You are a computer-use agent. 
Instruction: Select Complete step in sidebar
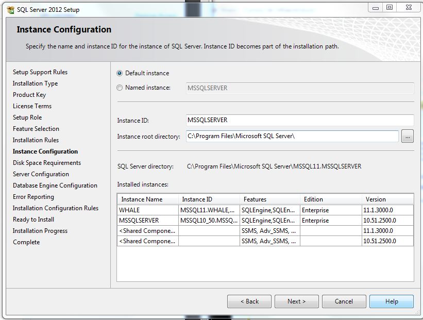coord(26,242)
